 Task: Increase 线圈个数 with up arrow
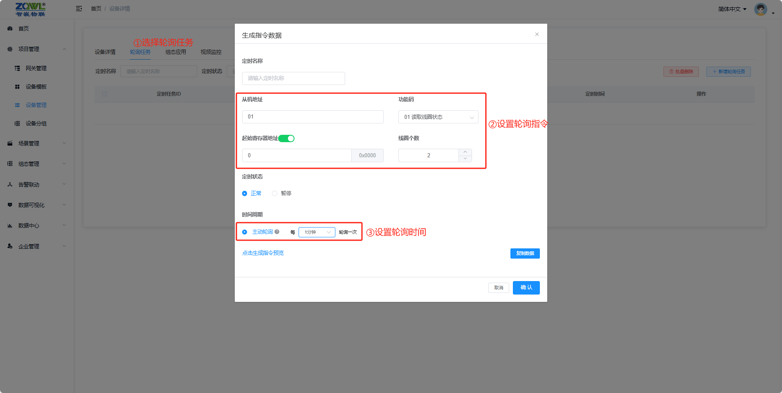pyautogui.click(x=465, y=152)
